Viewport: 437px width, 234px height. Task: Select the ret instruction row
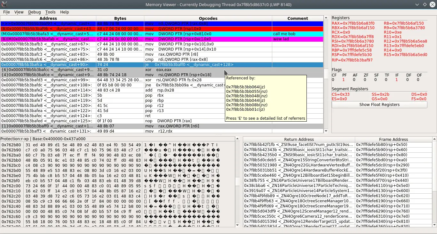click(162, 116)
